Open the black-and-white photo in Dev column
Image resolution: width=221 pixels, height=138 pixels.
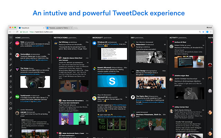point(151,57)
